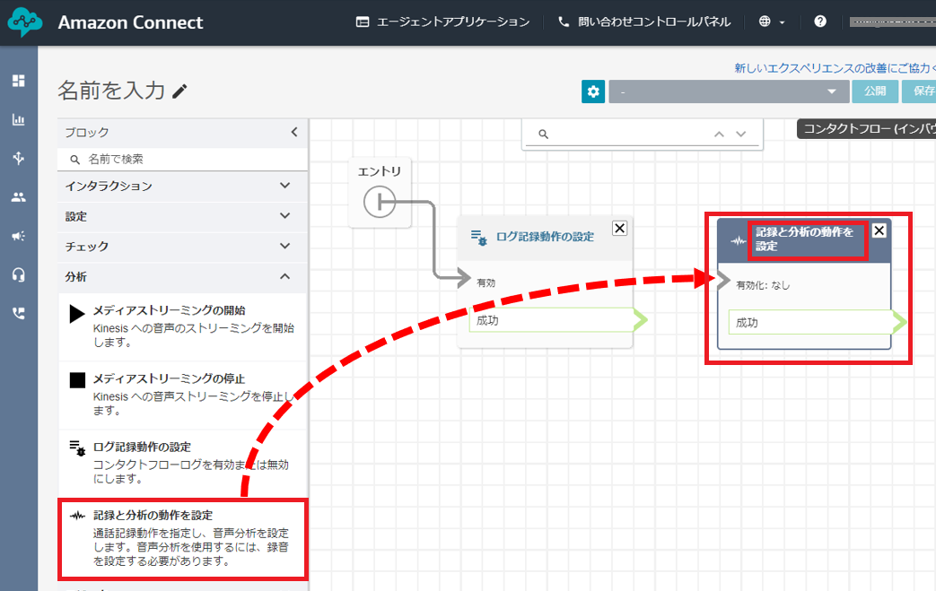Screen dimensions: 936x591
Task: Click the canvas search input field
Action: tap(643, 135)
